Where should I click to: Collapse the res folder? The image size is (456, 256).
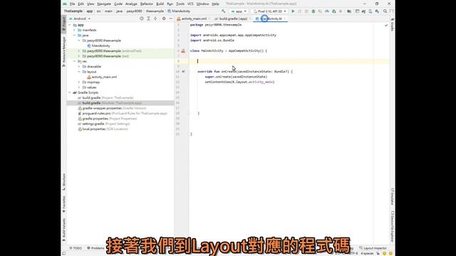[74, 61]
